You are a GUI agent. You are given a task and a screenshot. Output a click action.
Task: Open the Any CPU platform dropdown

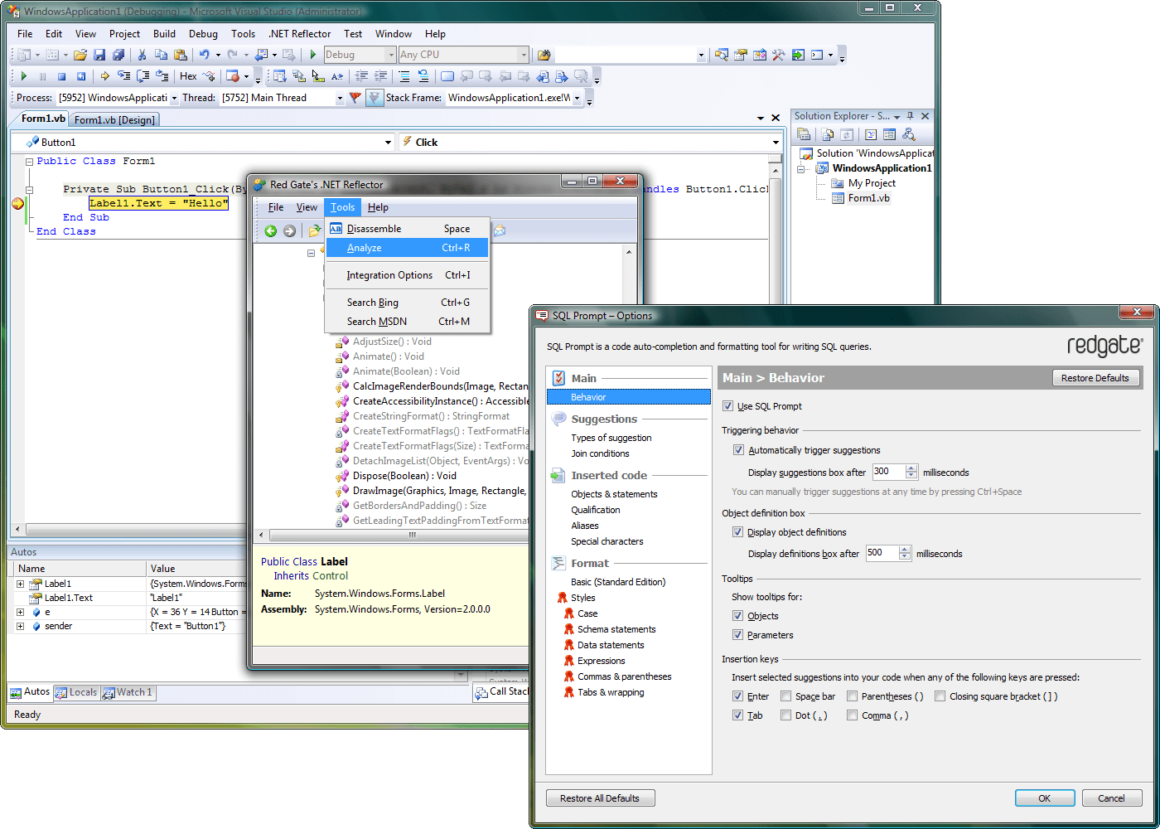pos(523,55)
